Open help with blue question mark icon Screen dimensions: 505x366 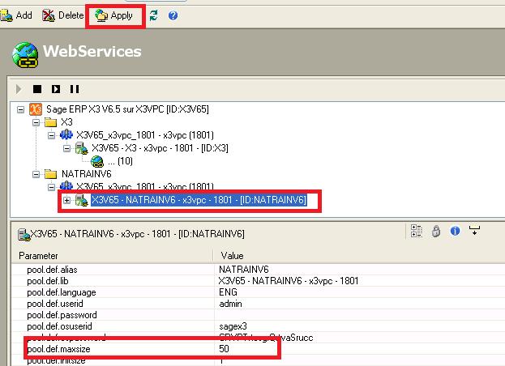pos(173,15)
